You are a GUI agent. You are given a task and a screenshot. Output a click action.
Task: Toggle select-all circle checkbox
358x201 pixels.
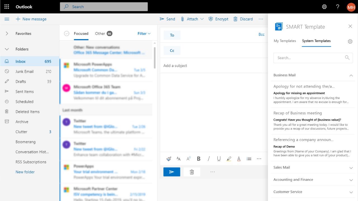(x=67, y=33)
